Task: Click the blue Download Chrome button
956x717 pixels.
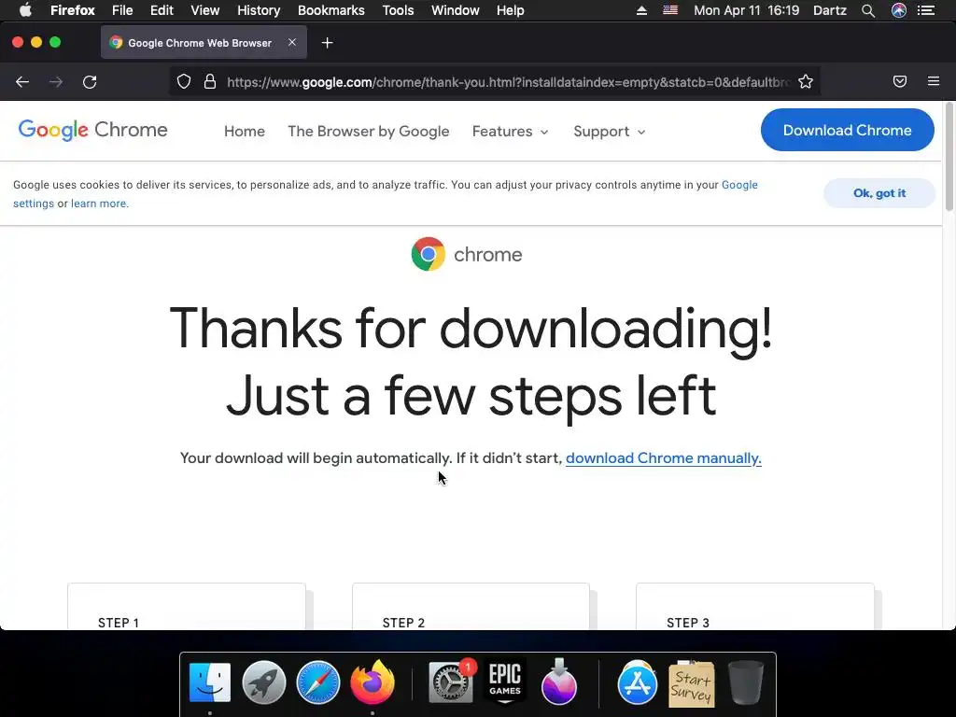Action: coord(847,130)
